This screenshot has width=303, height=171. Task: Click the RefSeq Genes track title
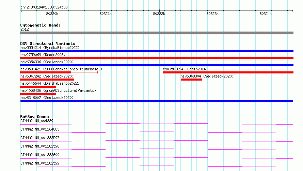pyautogui.click(x=34, y=117)
